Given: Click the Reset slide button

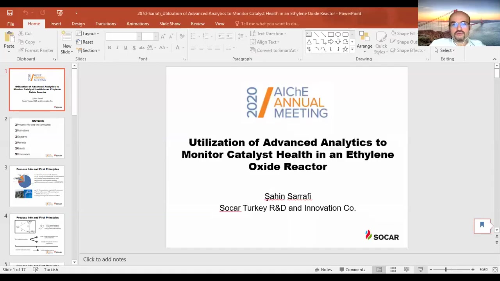Looking at the screenshot, I should [85, 42].
